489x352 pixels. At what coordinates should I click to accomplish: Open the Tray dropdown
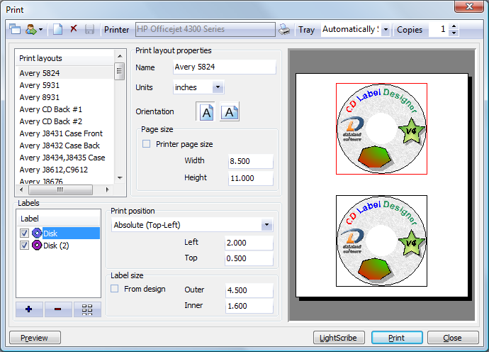(x=386, y=29)
